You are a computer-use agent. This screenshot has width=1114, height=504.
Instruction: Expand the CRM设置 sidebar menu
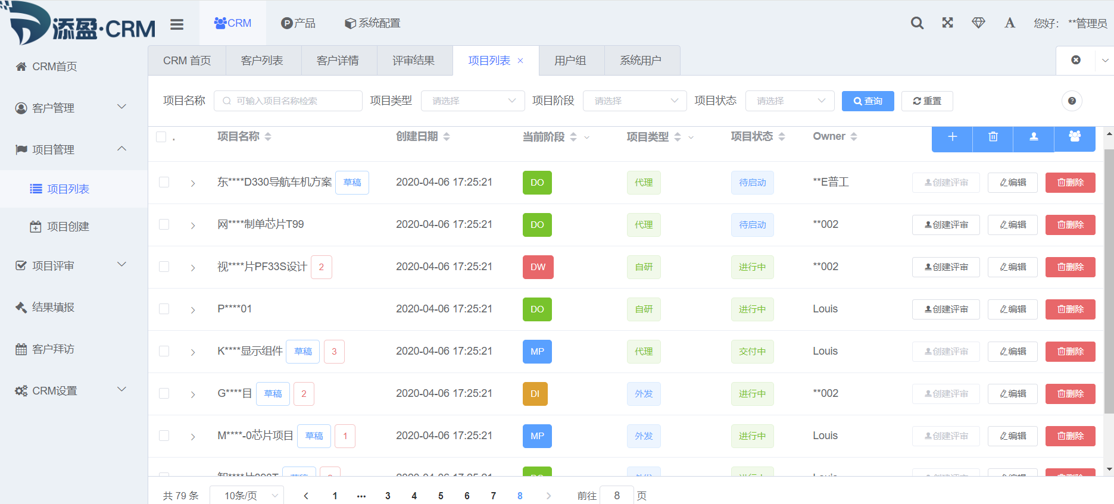tap(74, 391)
